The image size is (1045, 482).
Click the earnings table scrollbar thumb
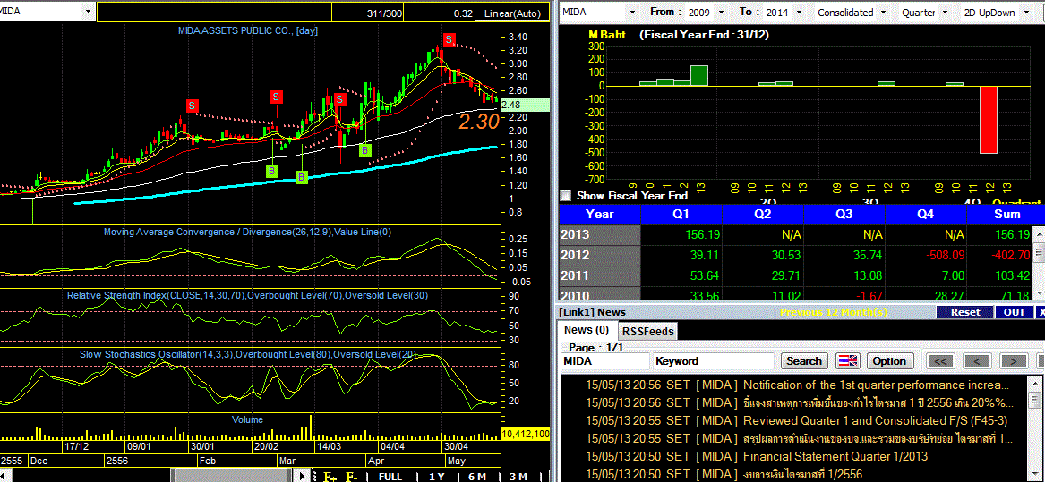click(x=1038, y=251)
